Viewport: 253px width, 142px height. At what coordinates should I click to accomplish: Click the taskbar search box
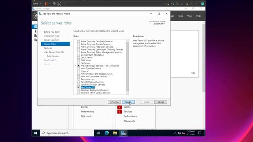click(x=67, y=133)
